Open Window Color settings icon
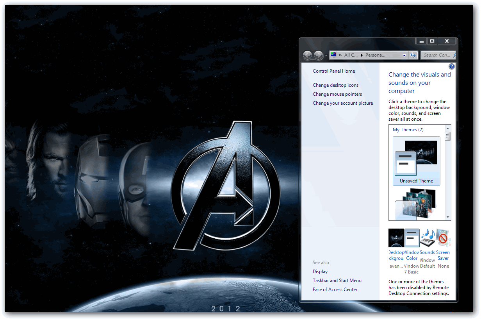The height and width of the screenshot is (320, 481). point(412,238)
